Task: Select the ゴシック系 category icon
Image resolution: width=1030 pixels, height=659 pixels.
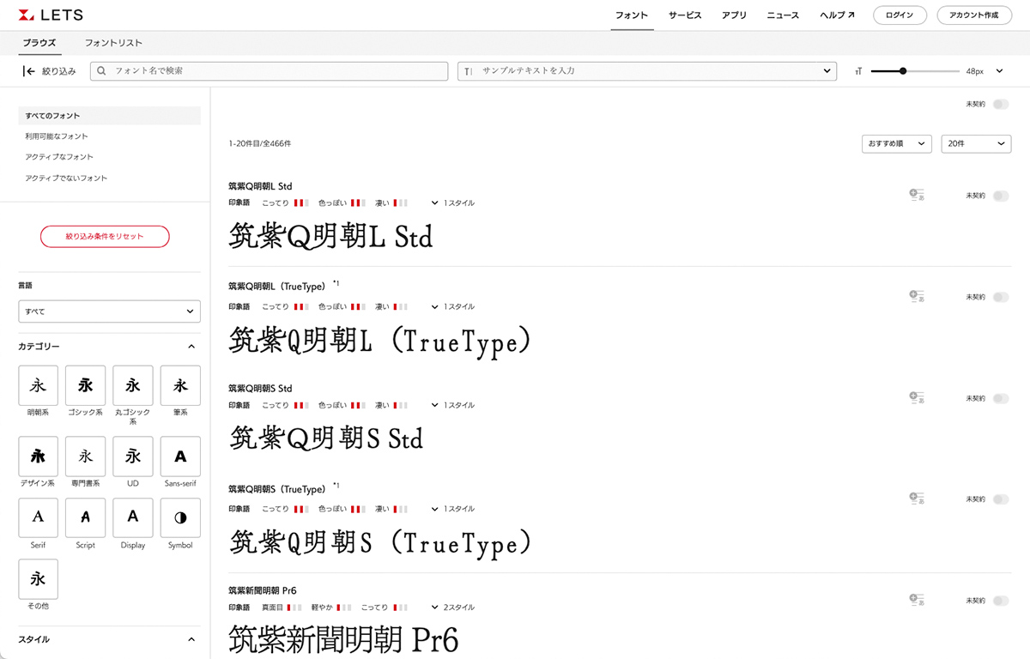Action: (x=86, y=385)
